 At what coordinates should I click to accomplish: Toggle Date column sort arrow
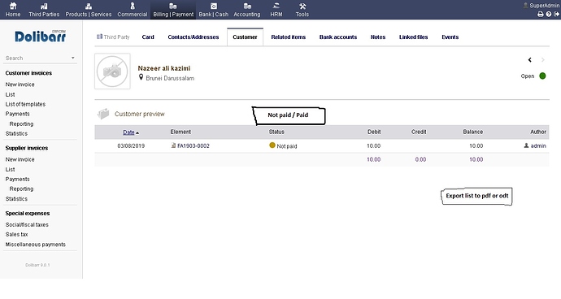(x=137, y=132)
